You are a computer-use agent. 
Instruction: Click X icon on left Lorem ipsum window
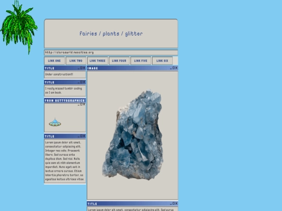click(84, 136)
